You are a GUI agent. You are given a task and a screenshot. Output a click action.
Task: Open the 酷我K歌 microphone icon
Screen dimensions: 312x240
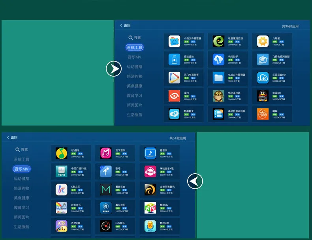[x=150, y=226]
